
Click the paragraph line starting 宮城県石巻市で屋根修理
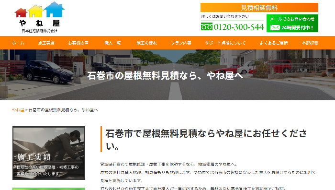(x=169, y=164)
